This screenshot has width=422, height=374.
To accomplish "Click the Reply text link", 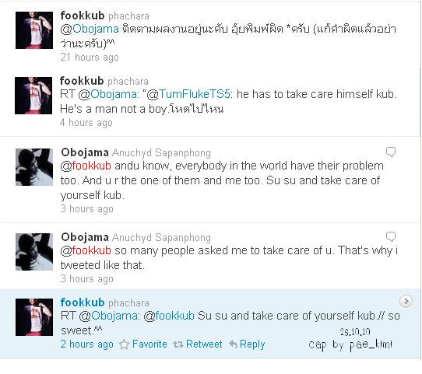I will tap(252, 344).
